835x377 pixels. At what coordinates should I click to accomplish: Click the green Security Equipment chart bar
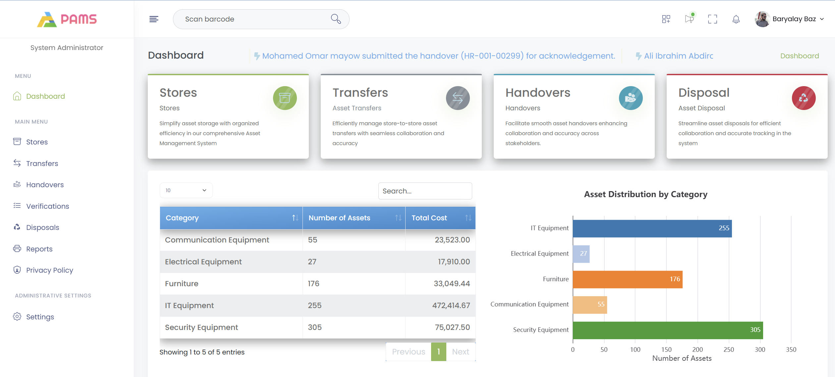tap(667, 330)
